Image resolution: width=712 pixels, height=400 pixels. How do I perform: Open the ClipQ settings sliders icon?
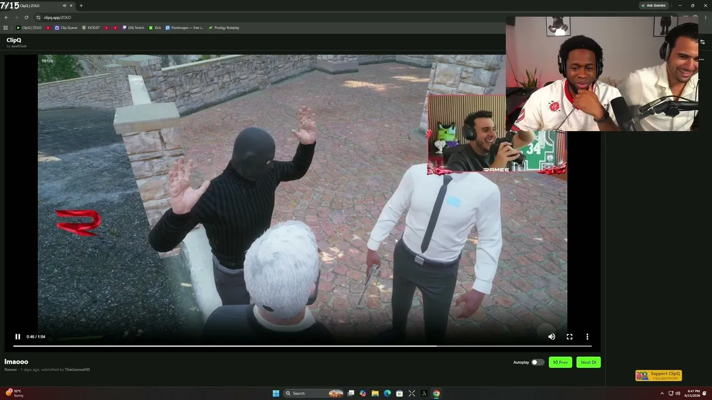pyautogui.click(x=702, y=42)
